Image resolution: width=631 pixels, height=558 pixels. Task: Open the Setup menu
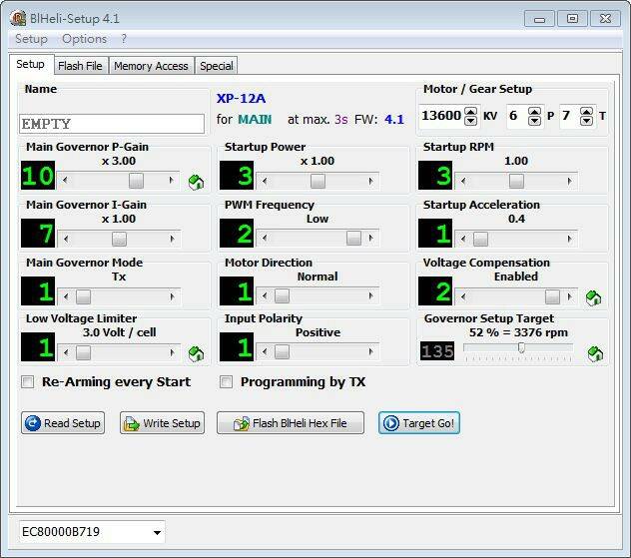coord(31,39)
